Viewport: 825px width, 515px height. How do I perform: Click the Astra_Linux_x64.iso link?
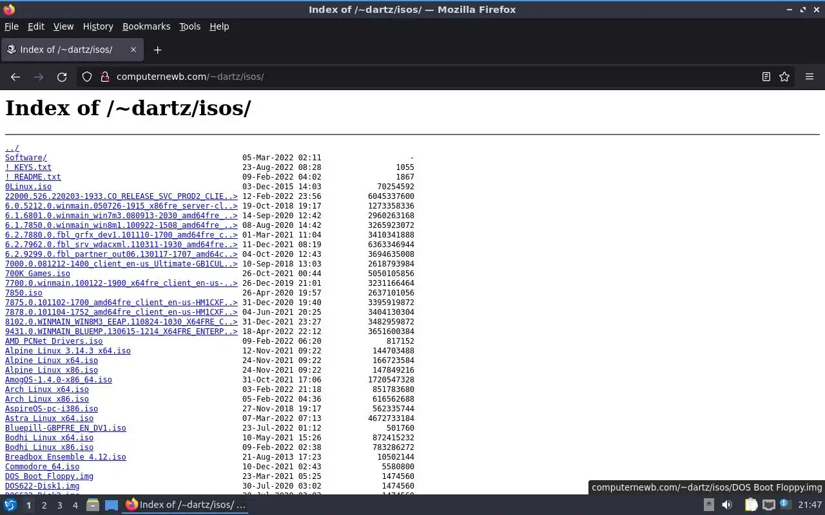pos(49,418)
